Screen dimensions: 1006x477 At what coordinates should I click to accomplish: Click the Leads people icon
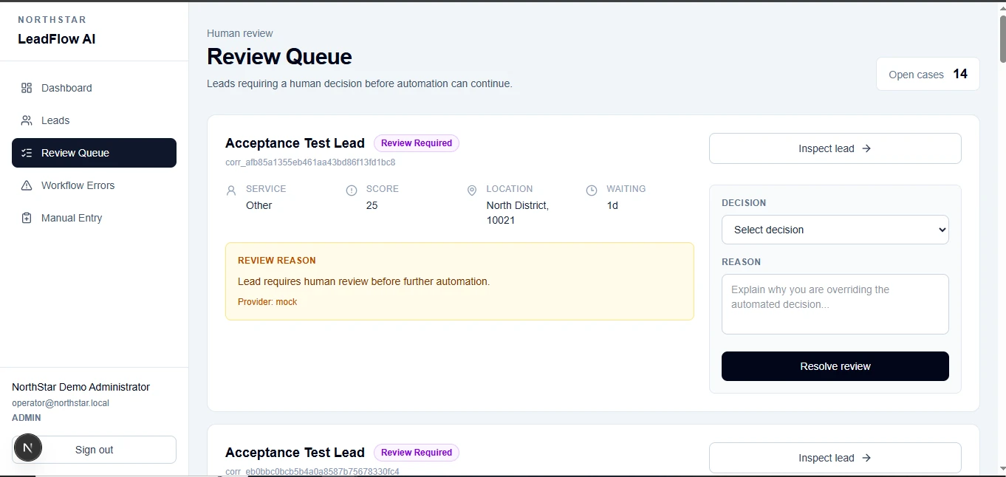27,120
